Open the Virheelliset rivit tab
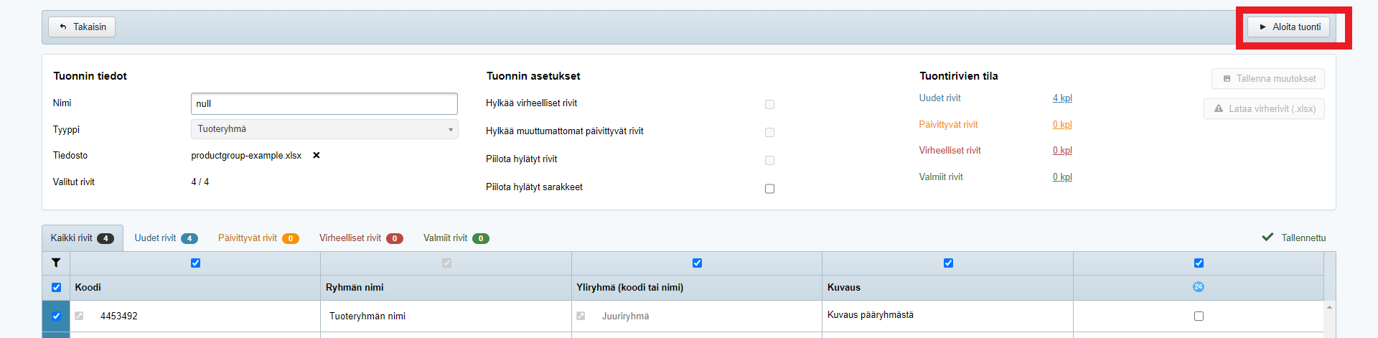 (360, 238)
